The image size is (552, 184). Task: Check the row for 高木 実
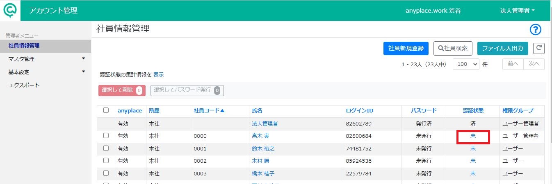[106, 135]
